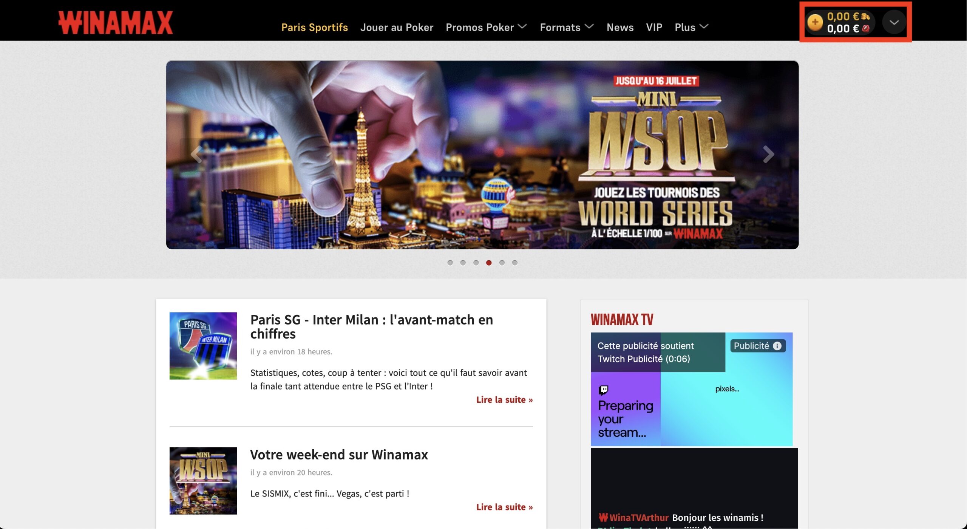Click the info icon on the Publicité badge
This screenshot has height=529, width=967.
pyautogui.click(x=777, y=345)
